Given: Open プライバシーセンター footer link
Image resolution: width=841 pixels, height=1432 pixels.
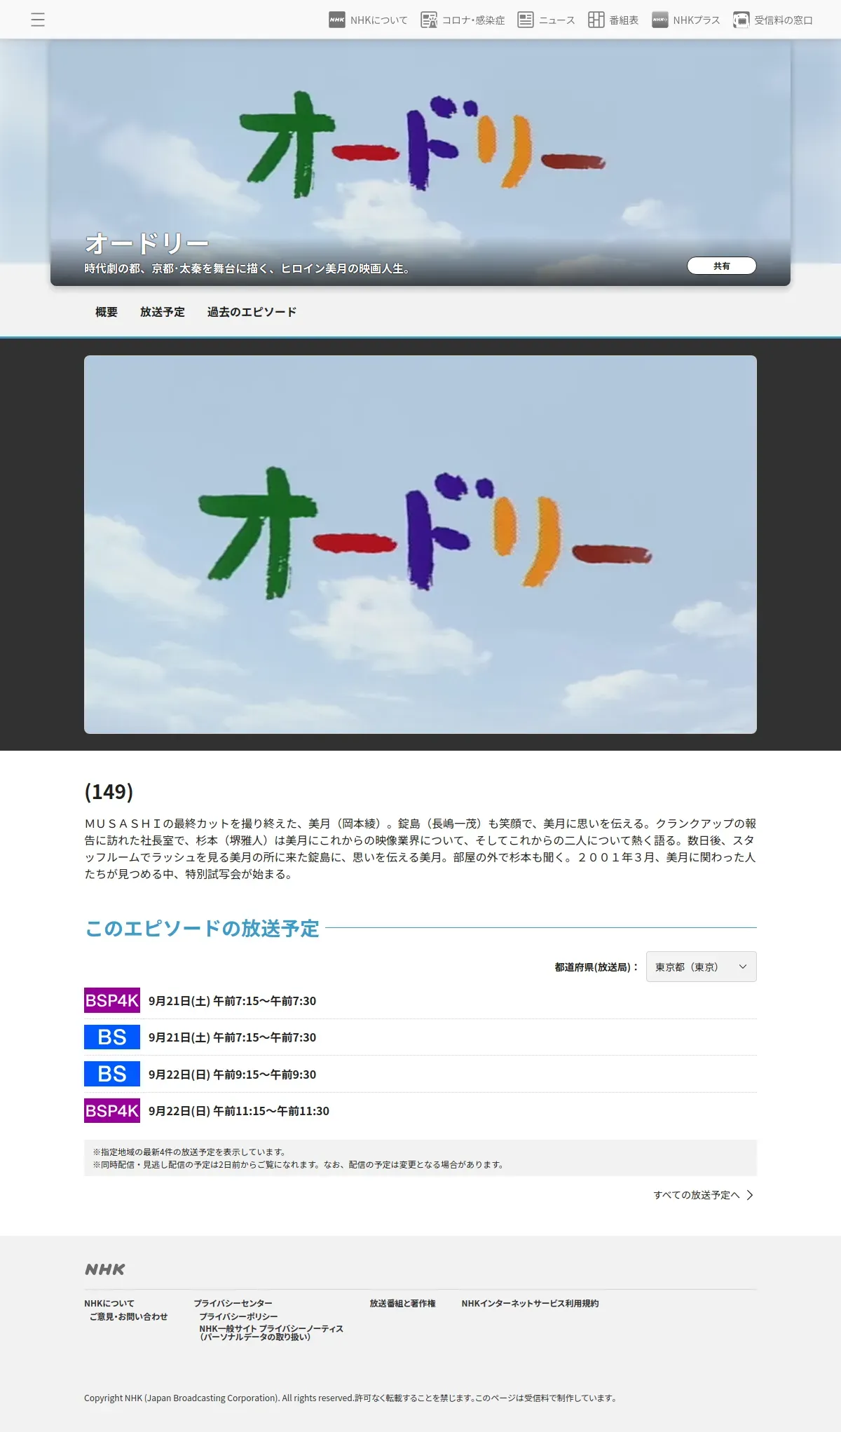Looking at the screenshot, I should pyautogui.click(x=233, y=1304).
